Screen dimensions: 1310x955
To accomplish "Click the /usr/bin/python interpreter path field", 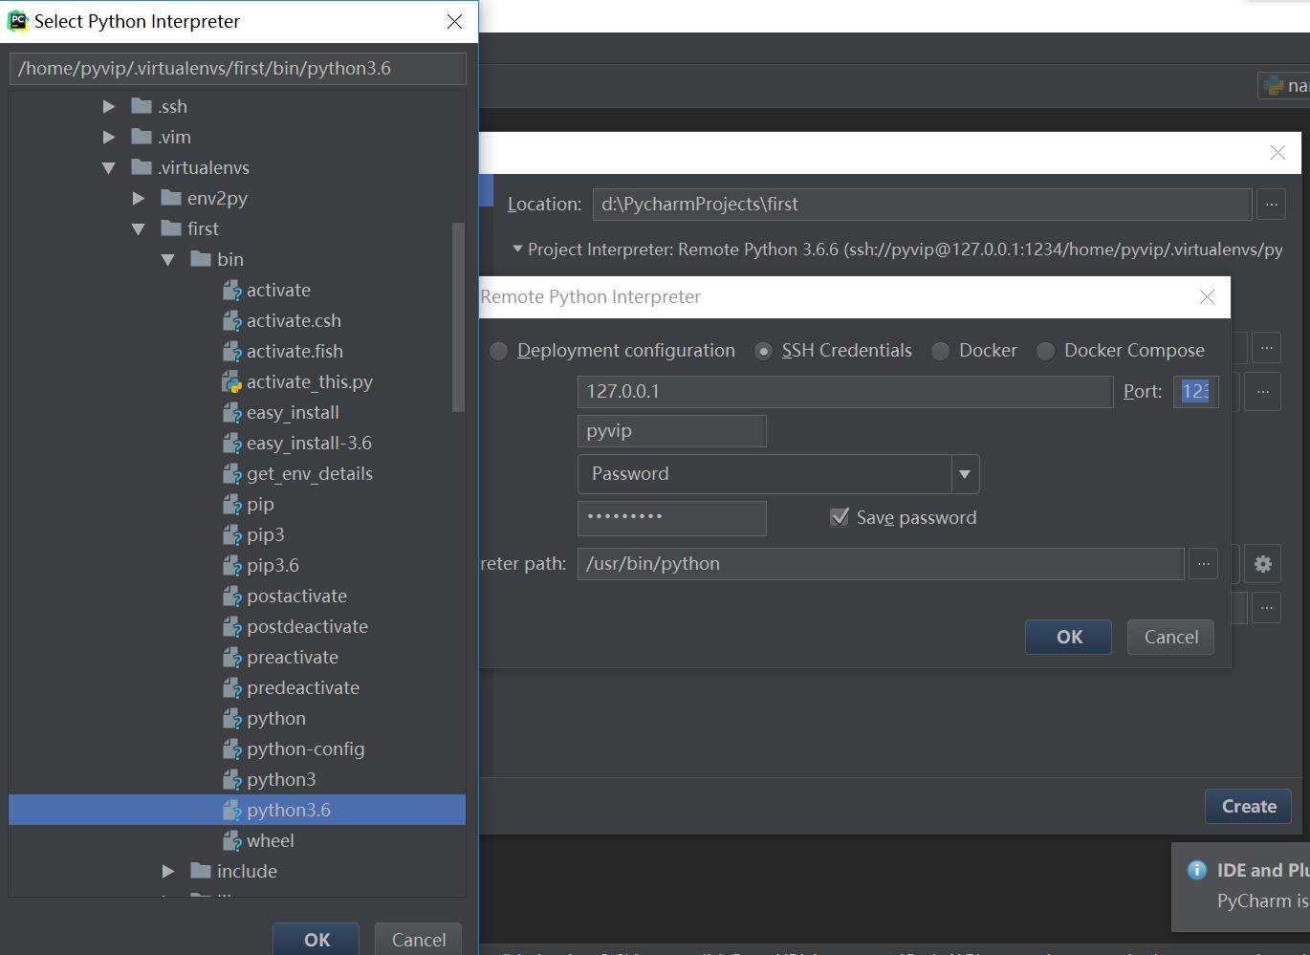I will (881, 564).
